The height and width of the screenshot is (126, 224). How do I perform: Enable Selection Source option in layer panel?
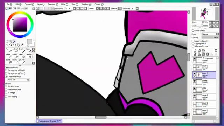pyautogui.click(x=193, y=47)
